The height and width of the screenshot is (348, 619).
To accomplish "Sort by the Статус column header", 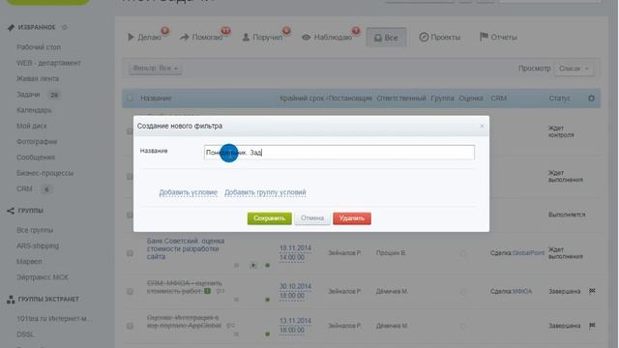I will pos(559,98).
